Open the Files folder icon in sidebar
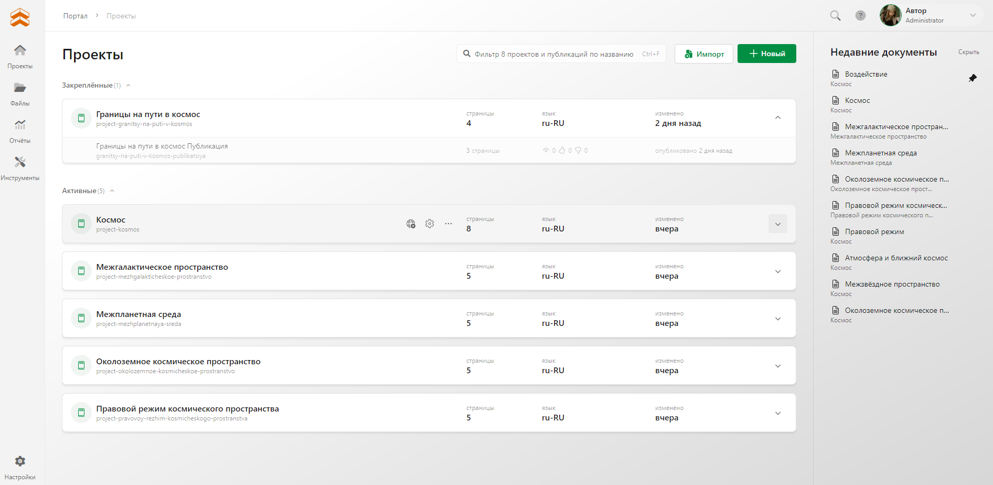This screenshot has width=993, height=485. pos(20,88)
